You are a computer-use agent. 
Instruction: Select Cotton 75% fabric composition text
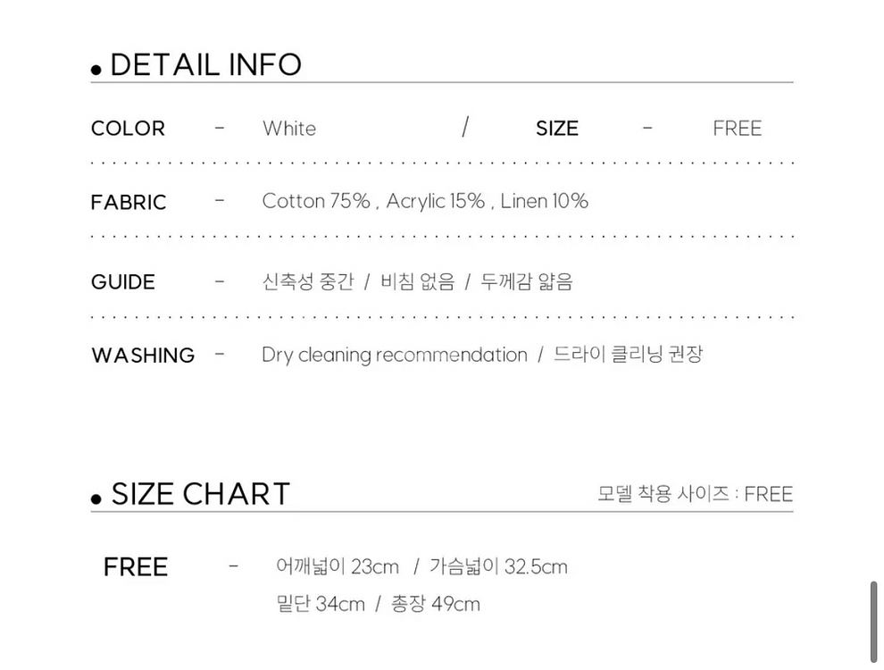316,201
